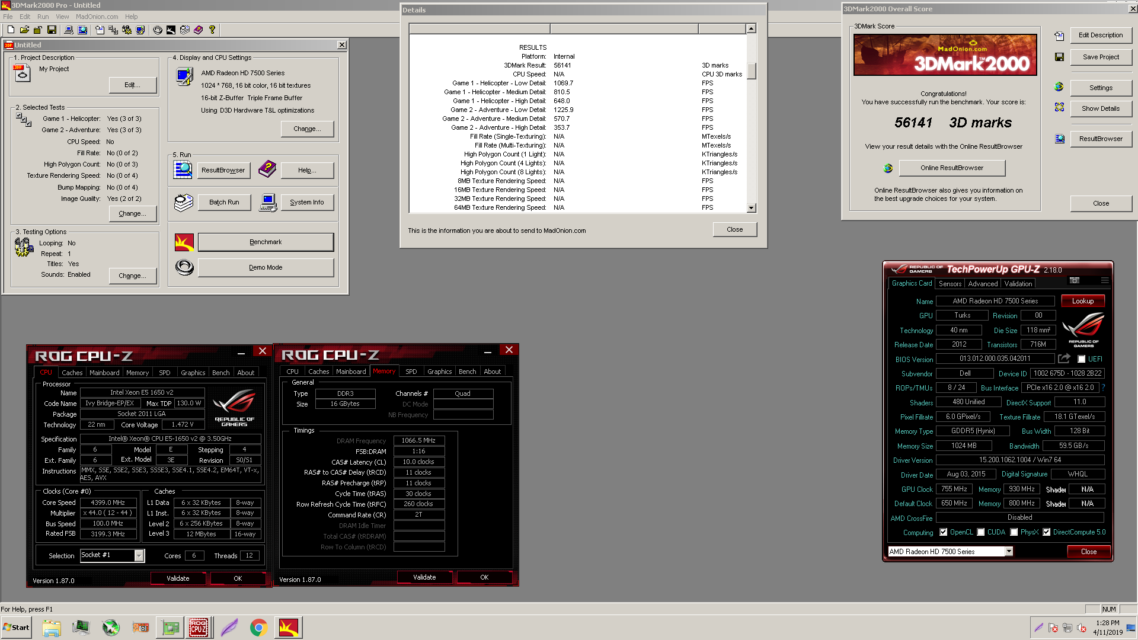
Task: Open the GPU selection dropdown in GPU-Z
Action: click(1009, 552)
